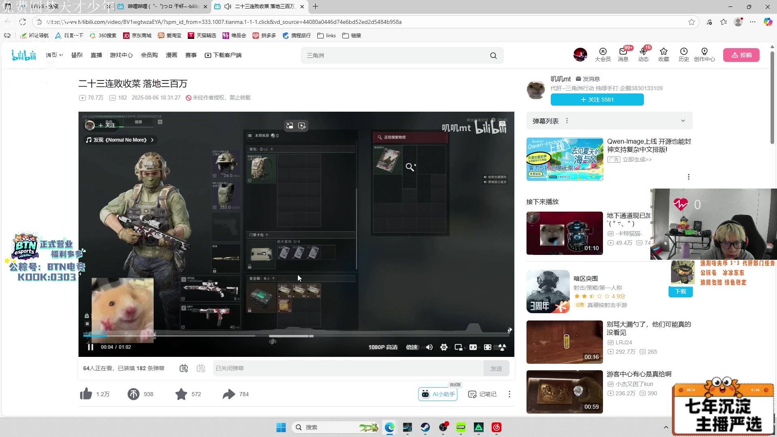Image resolution: width=777 pixels, height=437 pixels.
Task: Open the 大会员 membership icon
Action: [x=603, y=55]
